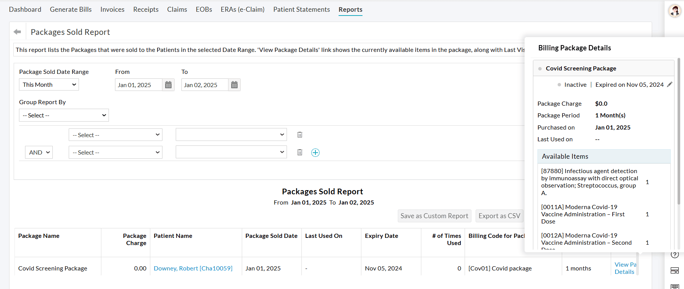The width and height of the screenshot is (684, 289).
Task: Expand the Group Report By dropdown
Action: (x=64, y=115)
